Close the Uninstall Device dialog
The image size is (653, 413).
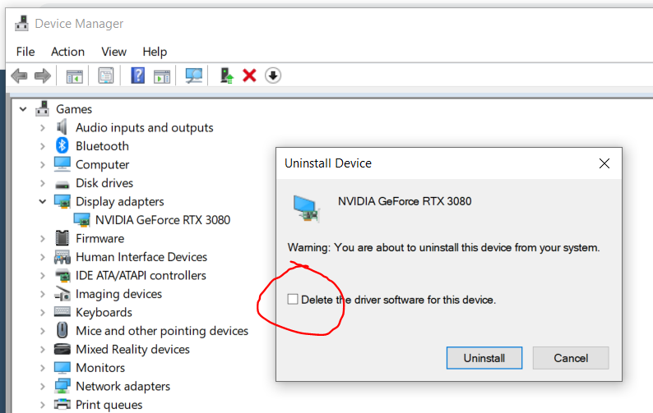(x=604, y=163)
